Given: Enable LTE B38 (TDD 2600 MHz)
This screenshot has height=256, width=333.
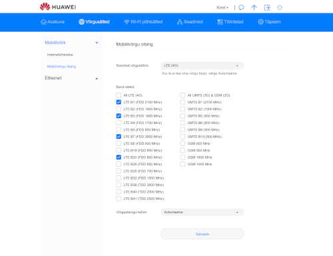Looking at the screenshot, I should pyautogui.click(x=119, y=185).
